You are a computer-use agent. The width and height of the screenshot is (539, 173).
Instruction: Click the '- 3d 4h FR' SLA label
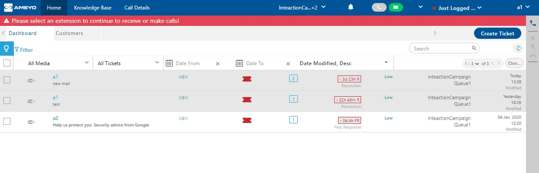pos(349,120)
